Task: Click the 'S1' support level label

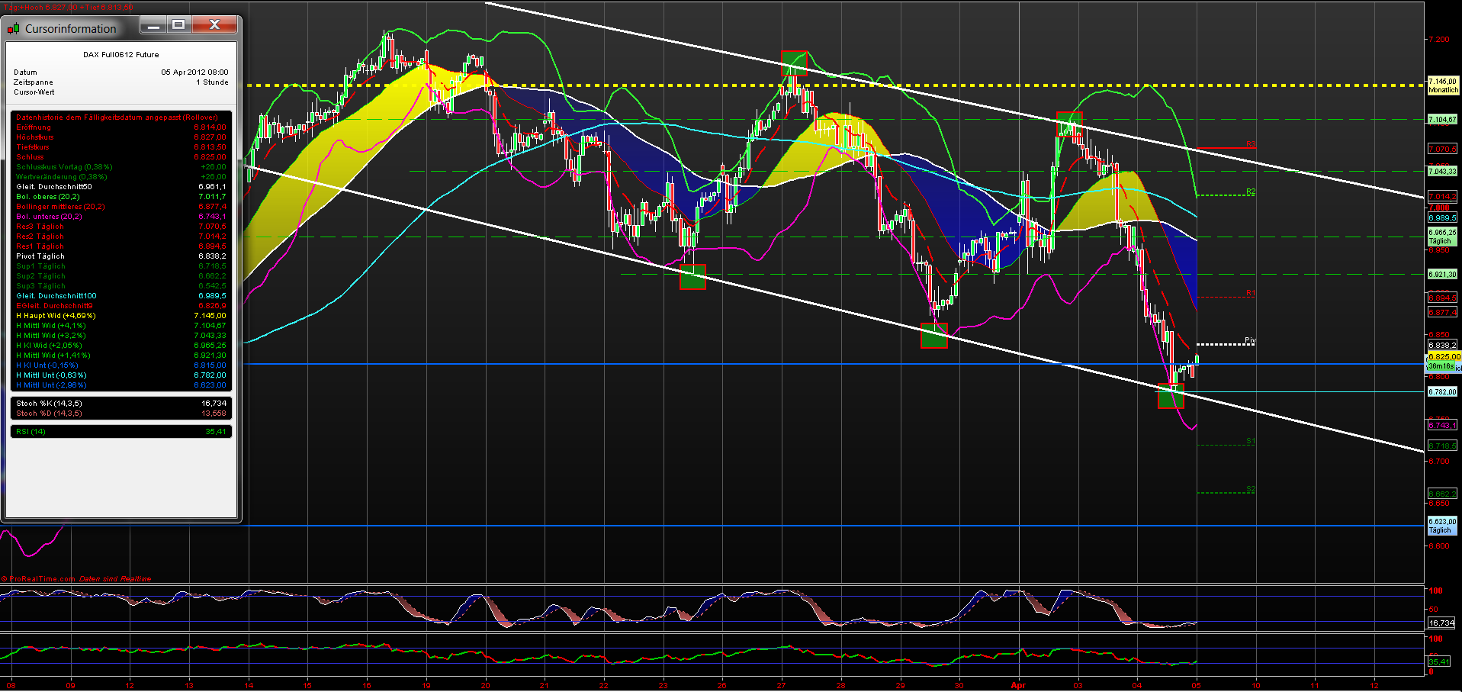Action: 1251,441
